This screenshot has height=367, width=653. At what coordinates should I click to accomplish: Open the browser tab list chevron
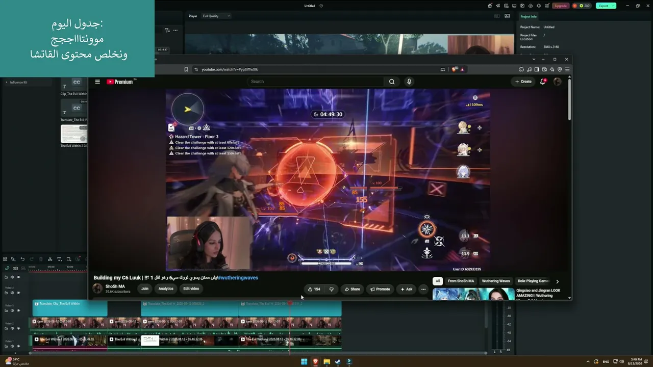pyautogui.click(x=534, y=59)
